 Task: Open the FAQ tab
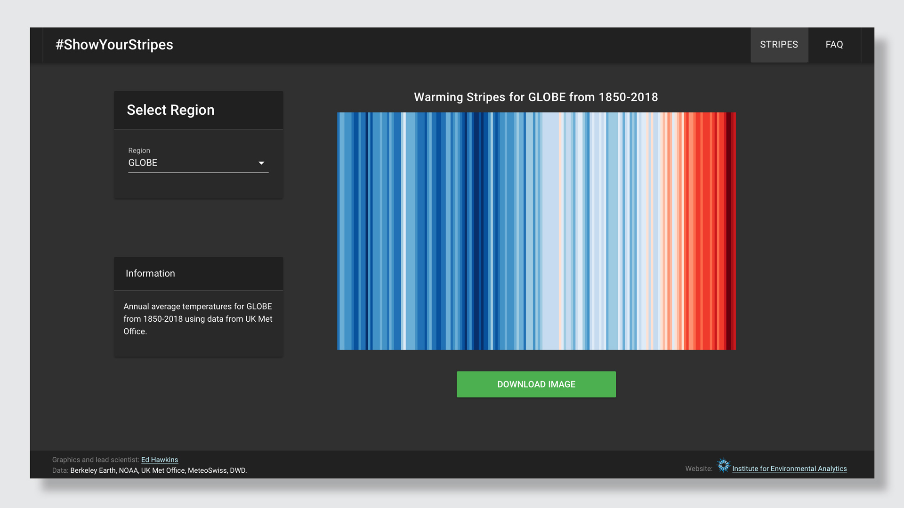coord(834,45)
